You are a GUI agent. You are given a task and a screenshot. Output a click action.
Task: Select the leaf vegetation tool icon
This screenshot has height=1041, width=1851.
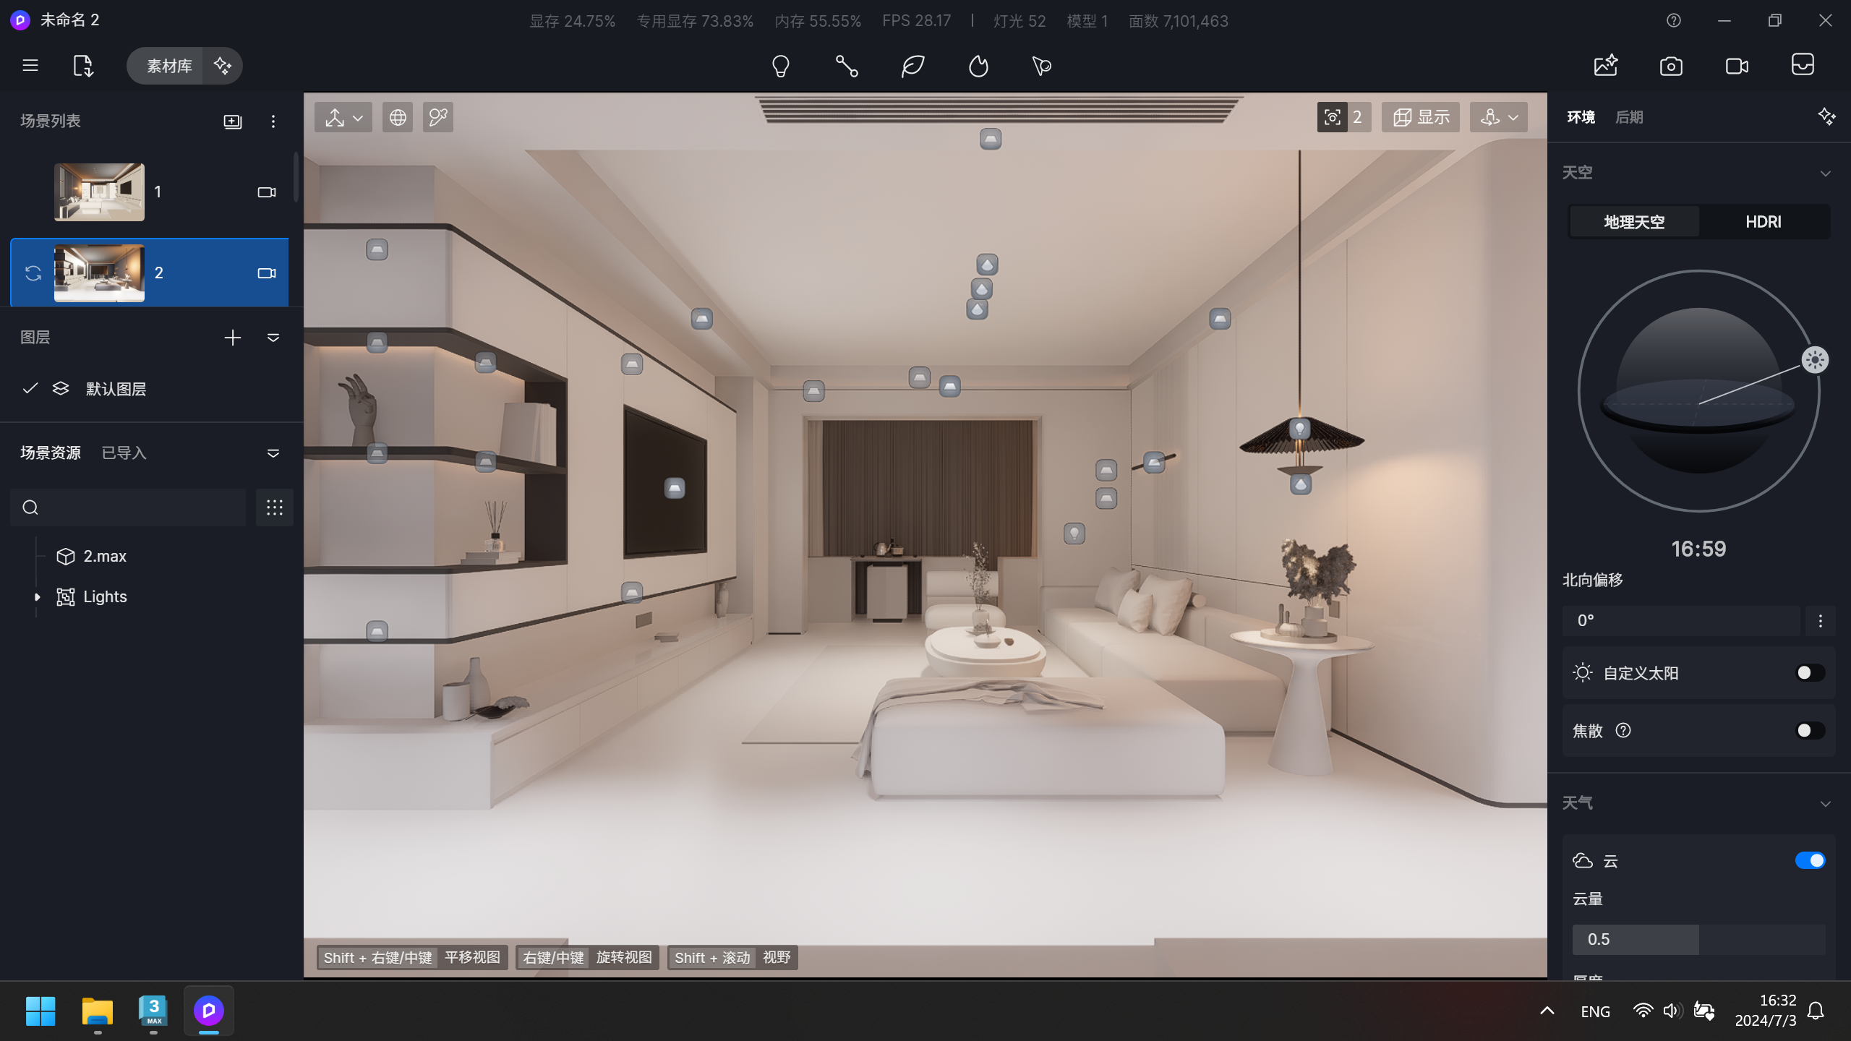pos(912,66)
